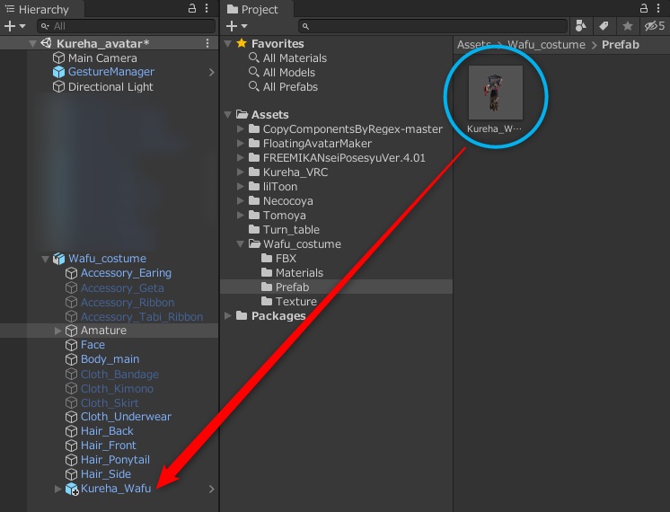Open Kureha_avatar scene context menu dots
Viewport: 670px width, 512px height.
(x=207, y=43)
